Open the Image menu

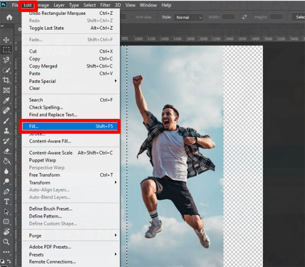(x=43, y=5)
